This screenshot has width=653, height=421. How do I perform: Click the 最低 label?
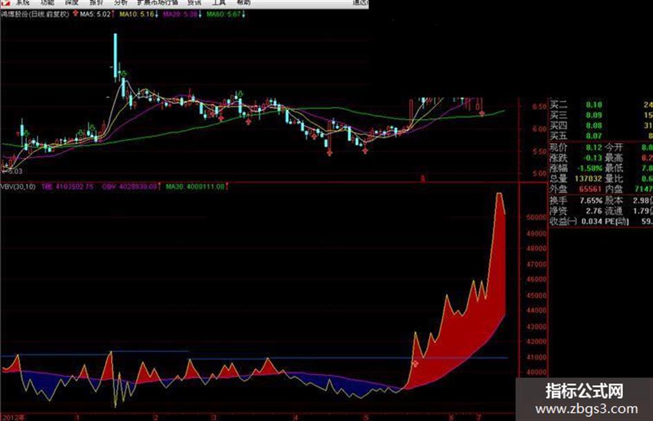tap(614, 169)
